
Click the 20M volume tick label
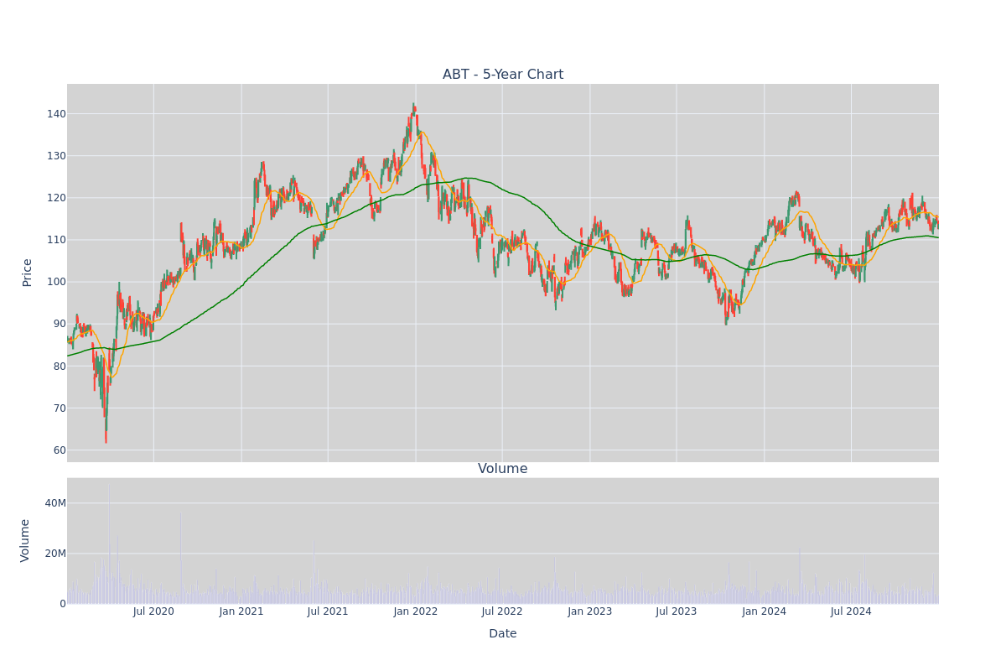55,554
